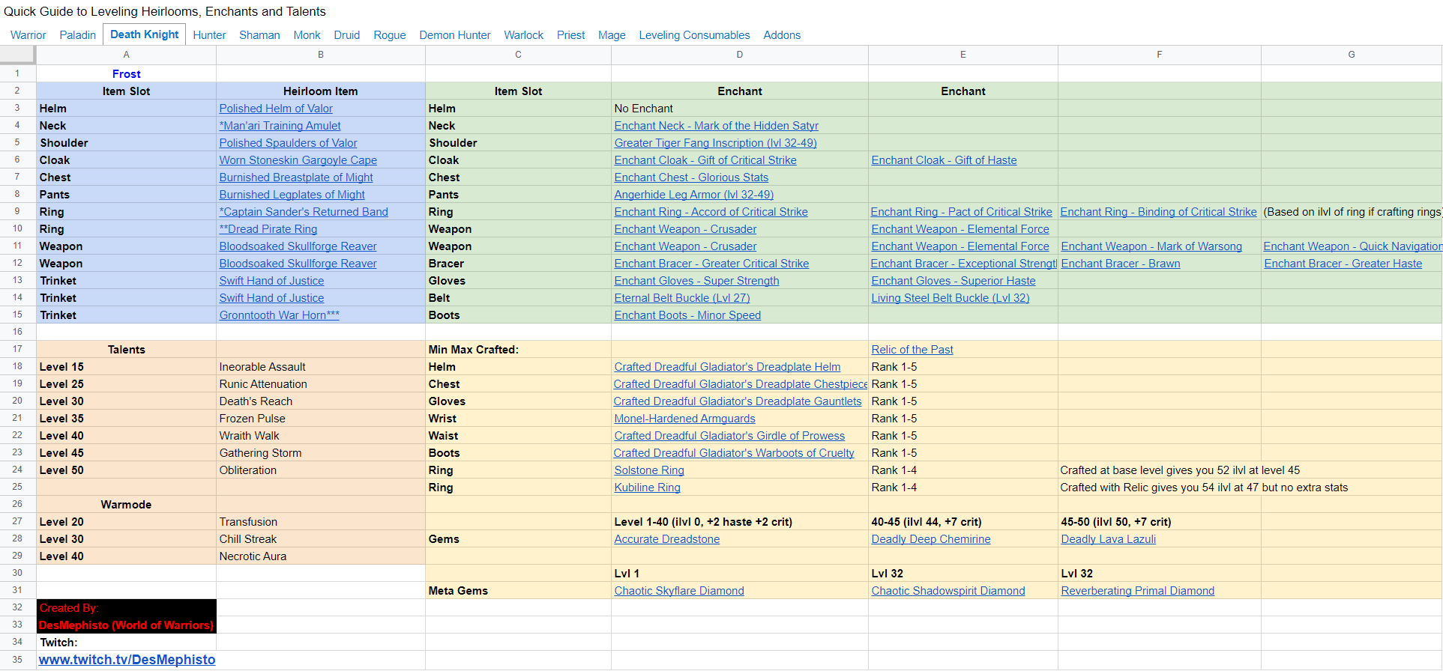The height and width of the screenshot is (671, 1443).
Task: Open Worn Stoneskin Gargoyle Cape link
Action: click(x=298, y=160)
